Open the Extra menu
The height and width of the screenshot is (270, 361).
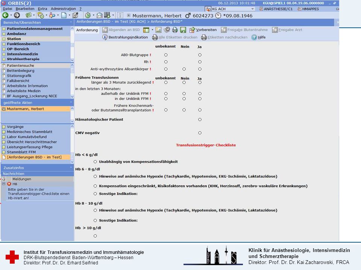[x=42, y=9]
